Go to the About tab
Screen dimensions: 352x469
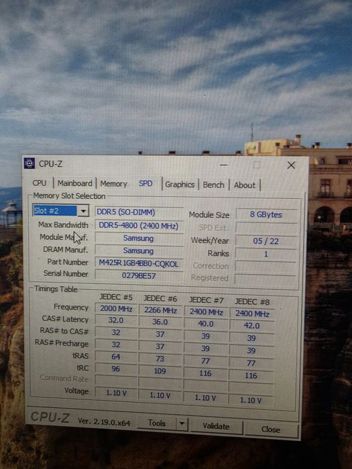click(245, 185)
